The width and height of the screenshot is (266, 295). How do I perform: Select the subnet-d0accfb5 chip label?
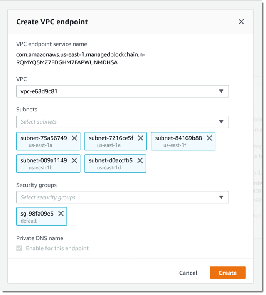(111, 160)
